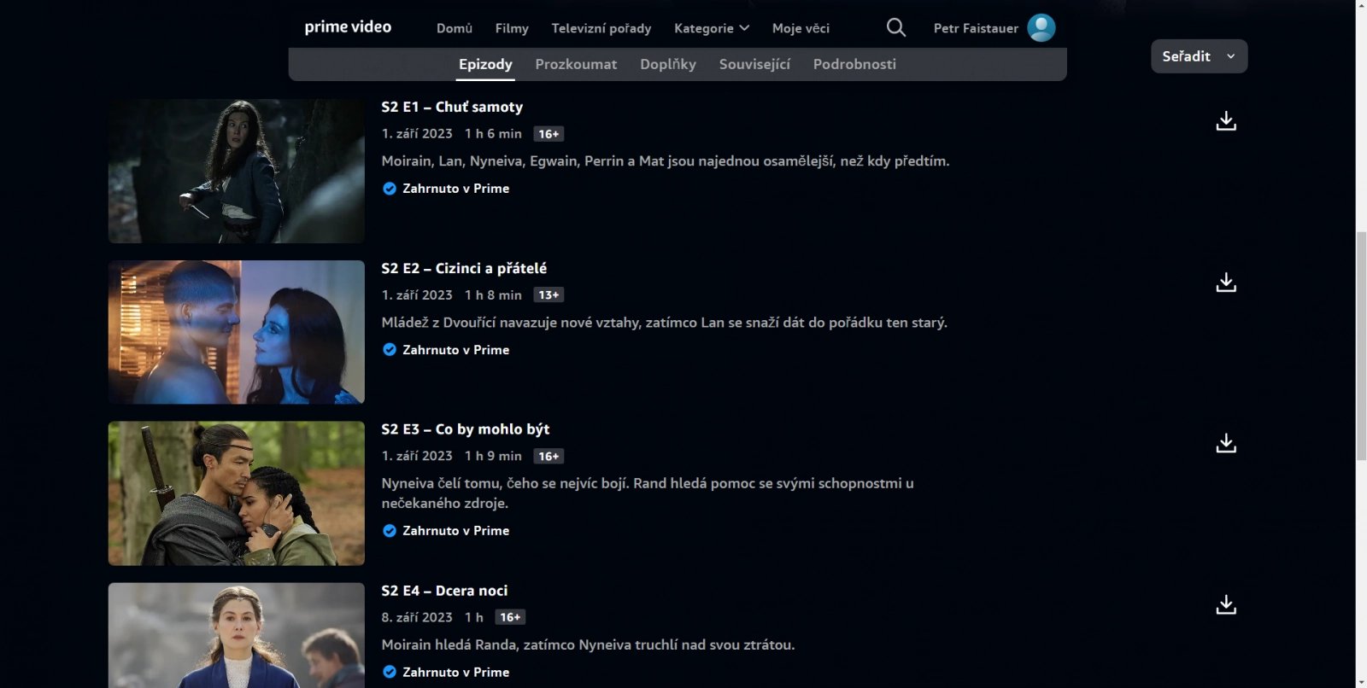Click the prime video logo
The image size is (1367, 688).
(x=348, y=27)
